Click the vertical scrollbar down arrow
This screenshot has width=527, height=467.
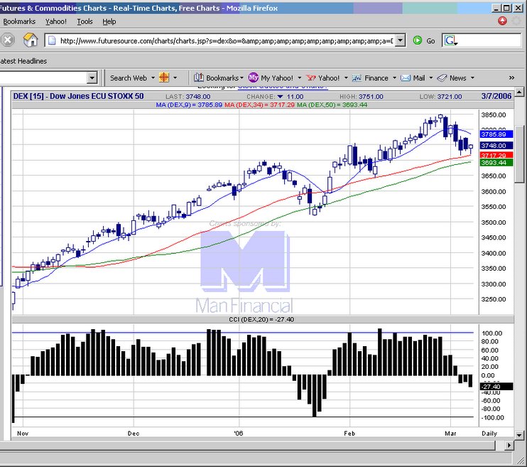[519, 436]
